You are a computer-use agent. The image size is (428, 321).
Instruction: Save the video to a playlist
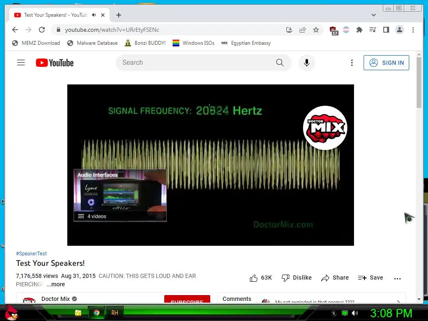click(x=370, y=278)
